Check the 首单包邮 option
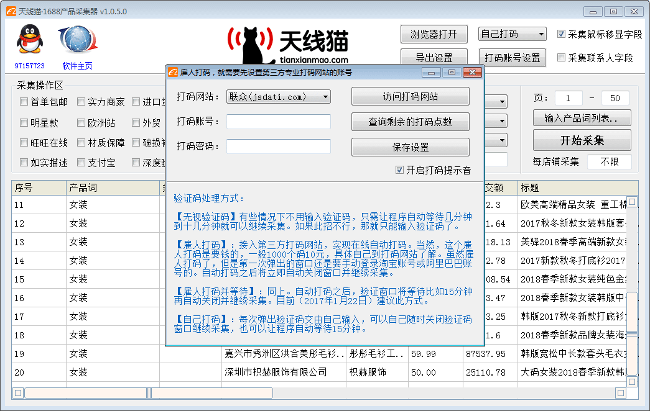The image size is (650, 411). coord(24,102)
